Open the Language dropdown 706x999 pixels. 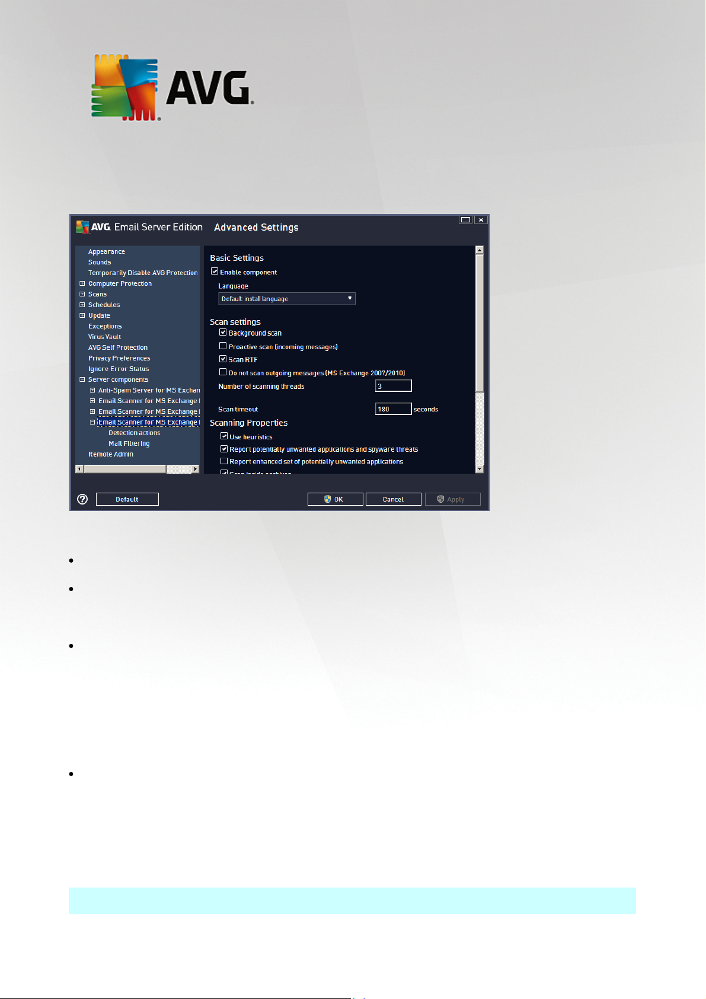(x=287, y=299)
